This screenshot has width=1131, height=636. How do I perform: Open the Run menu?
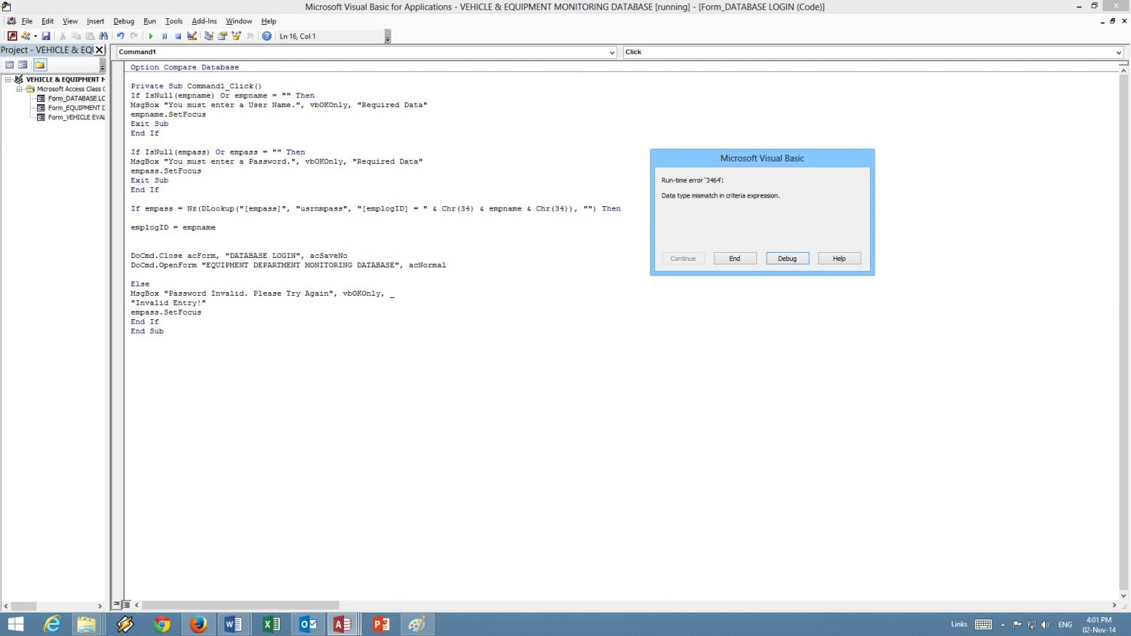149,21
